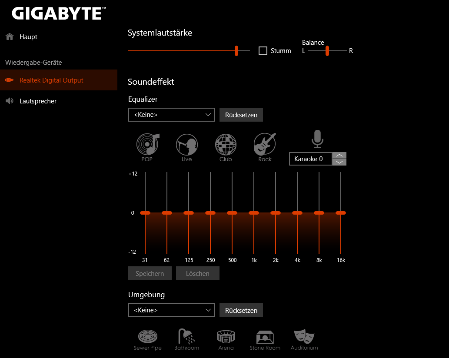Image resolution: width=449 pixels, height=358 pixels.
Task: Click the Balance R label
Action: point(351,51)
